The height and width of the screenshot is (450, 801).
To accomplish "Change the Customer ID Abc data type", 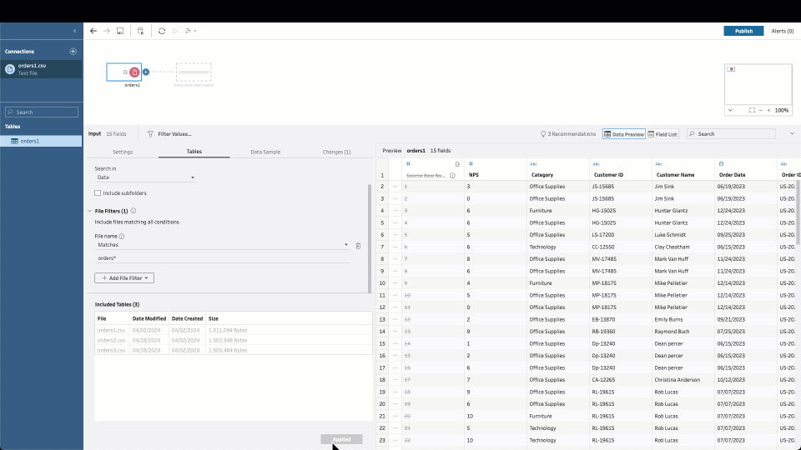I will (596, 164).
